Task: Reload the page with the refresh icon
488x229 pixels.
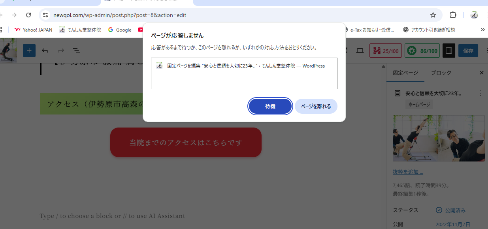Action: 28,15
